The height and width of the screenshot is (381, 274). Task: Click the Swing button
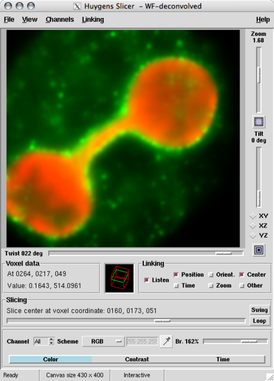point(260,310)
